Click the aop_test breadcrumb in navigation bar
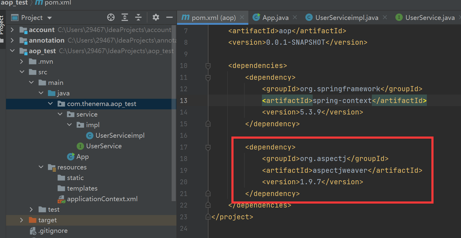The image size is (461, 238). (x=14, y=3)
